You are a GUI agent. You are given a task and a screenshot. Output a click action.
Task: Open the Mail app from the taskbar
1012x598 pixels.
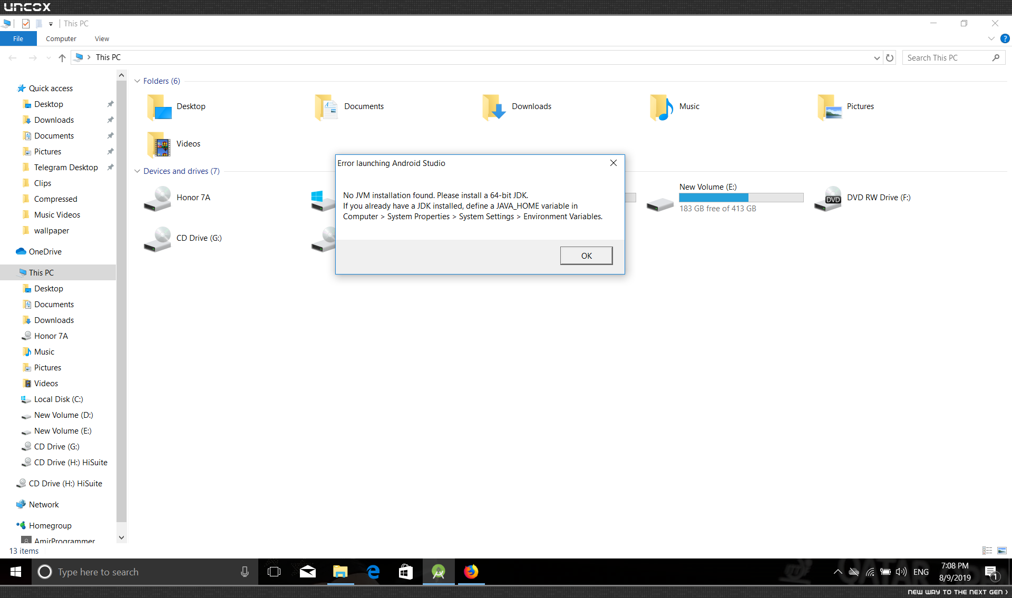(308, 572)
